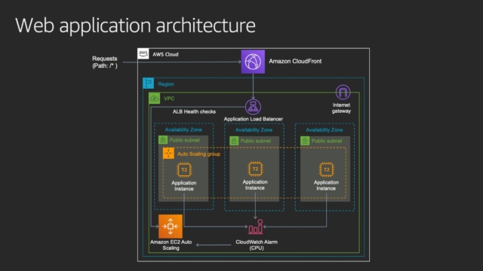The width and height of the screenshot is (483, 271).
Task: Click the Amazon CloudFront purple icon
Action: point(253,62)
